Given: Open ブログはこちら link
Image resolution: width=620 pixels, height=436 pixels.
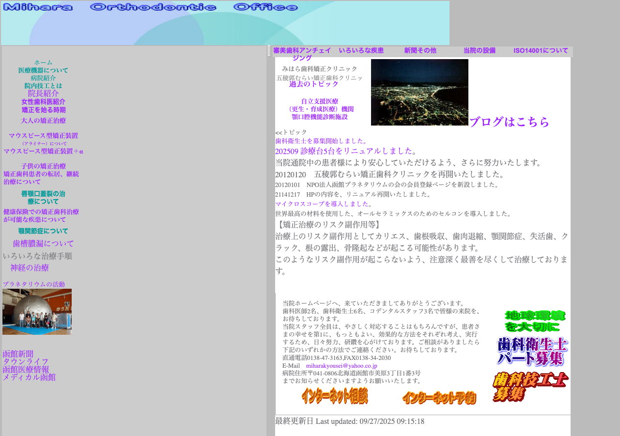Looking at the screenshot, I should click(510, 122).
